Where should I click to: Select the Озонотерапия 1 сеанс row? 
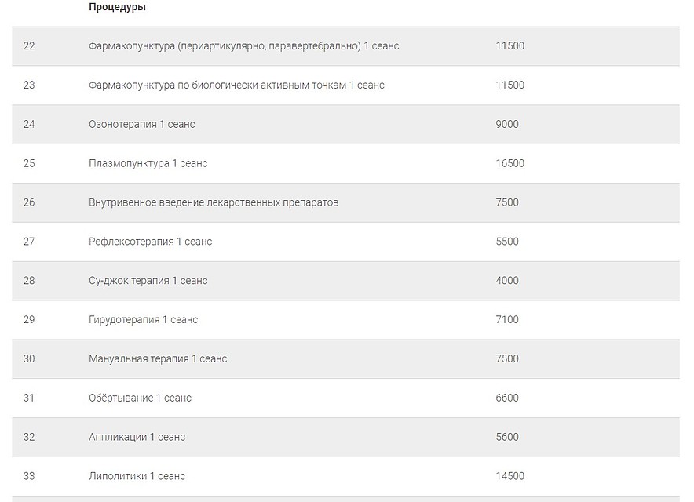(345, 124)
